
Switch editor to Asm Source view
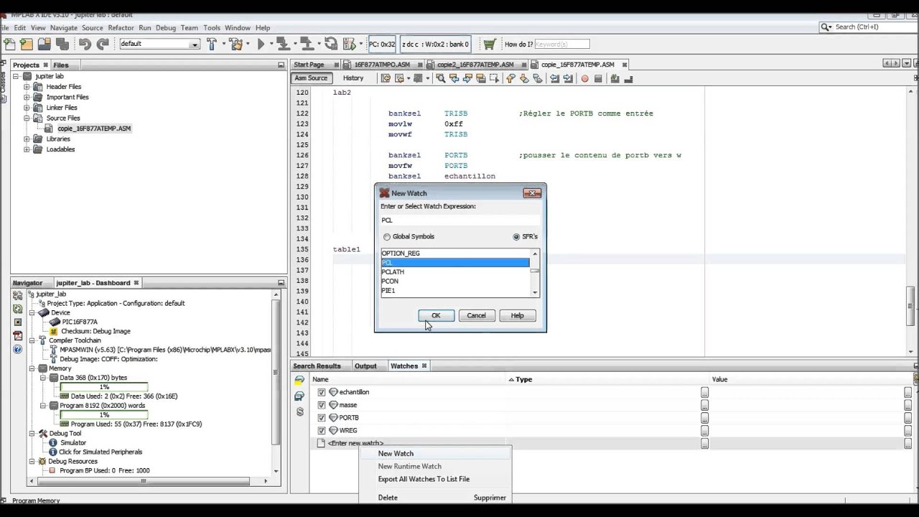[311, 78]
